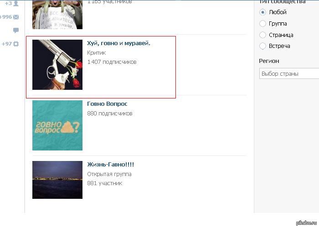Select the 'Любой' community type radio button

(x=262, y=12)
